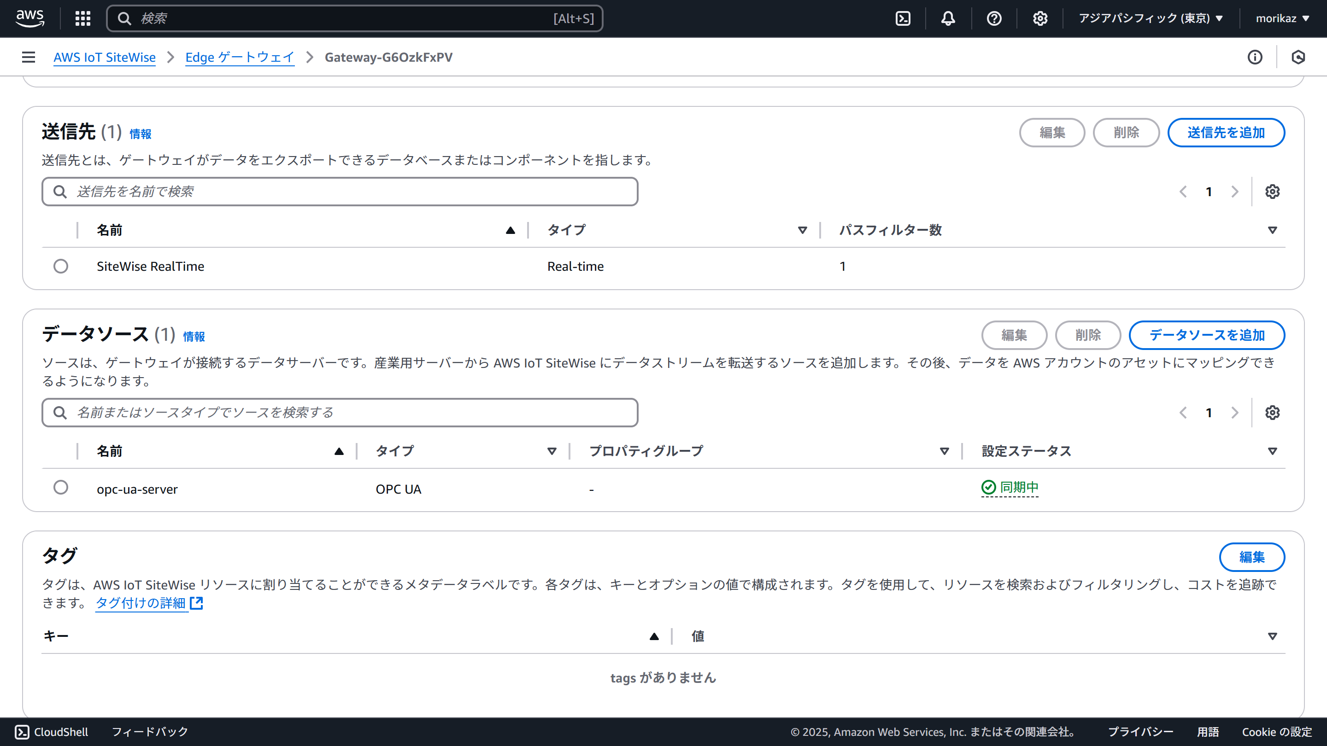The width and height of the screenshot is (1327, 746).
Task: Focus the data source search field
Action: coord(340,413)
